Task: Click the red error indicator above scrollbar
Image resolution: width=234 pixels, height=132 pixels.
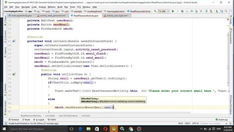Action: tap(228, 19)
